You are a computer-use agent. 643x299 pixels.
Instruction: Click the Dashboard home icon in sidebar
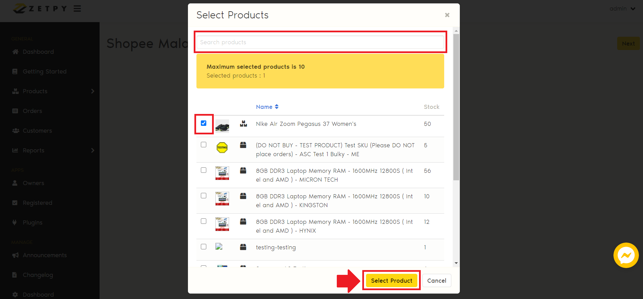(x=15, y=52)
